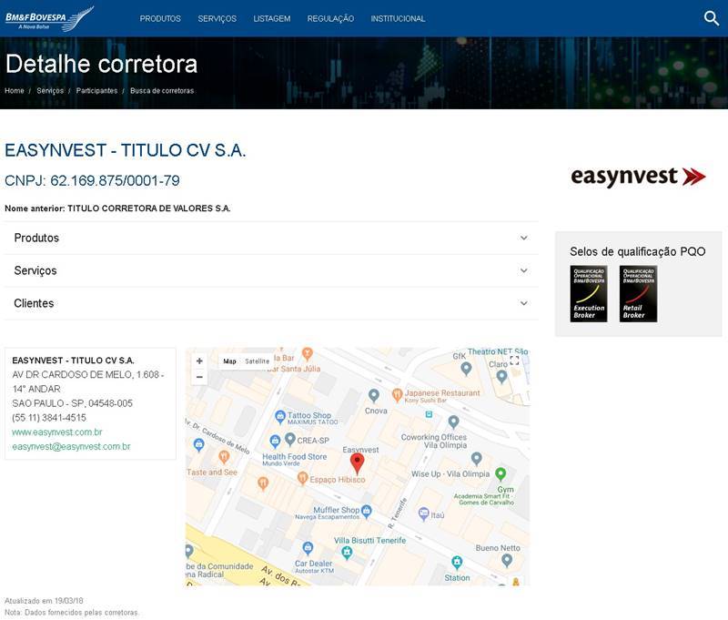Open the PRODUTOS menu
This screenshot has width=728, height=620.
coord(160,18)
